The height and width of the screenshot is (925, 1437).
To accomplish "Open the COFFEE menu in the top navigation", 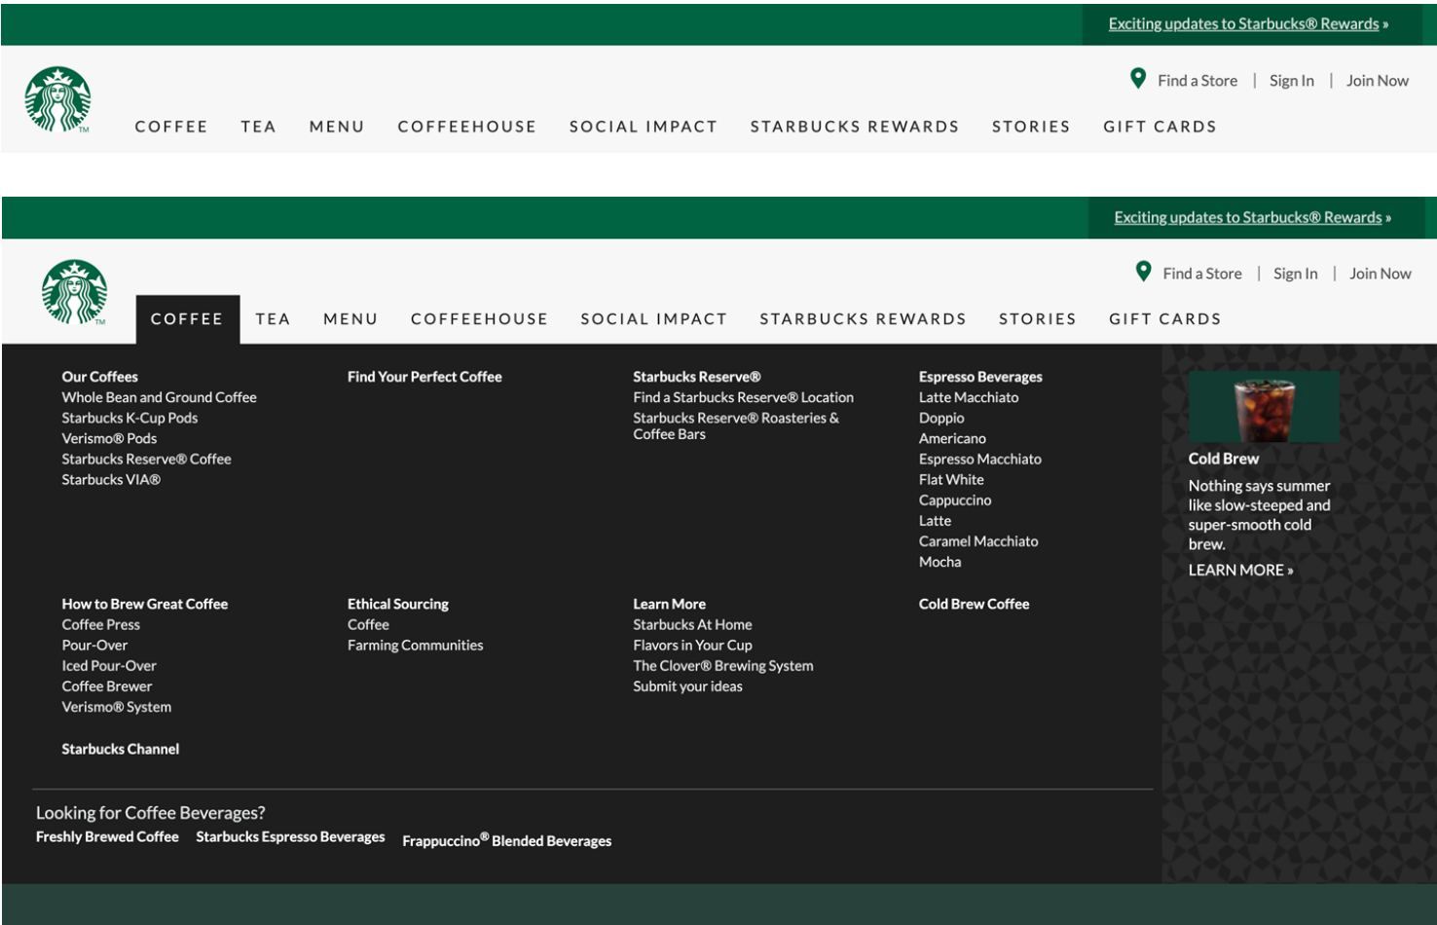I will point(171,127).
